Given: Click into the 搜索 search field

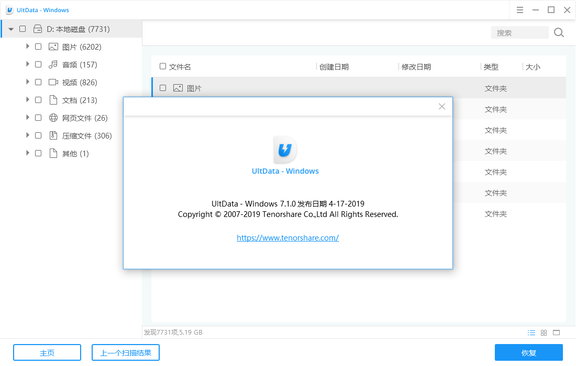Looking at the screenshot, I should coord(519,32).
